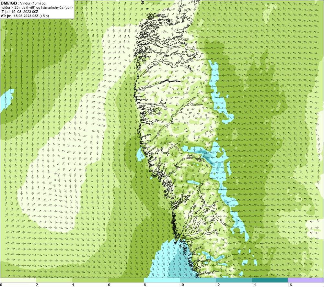The image size is (324, 287).
Task: Click the legend value label '2'
Action: [x=37, y=285]
